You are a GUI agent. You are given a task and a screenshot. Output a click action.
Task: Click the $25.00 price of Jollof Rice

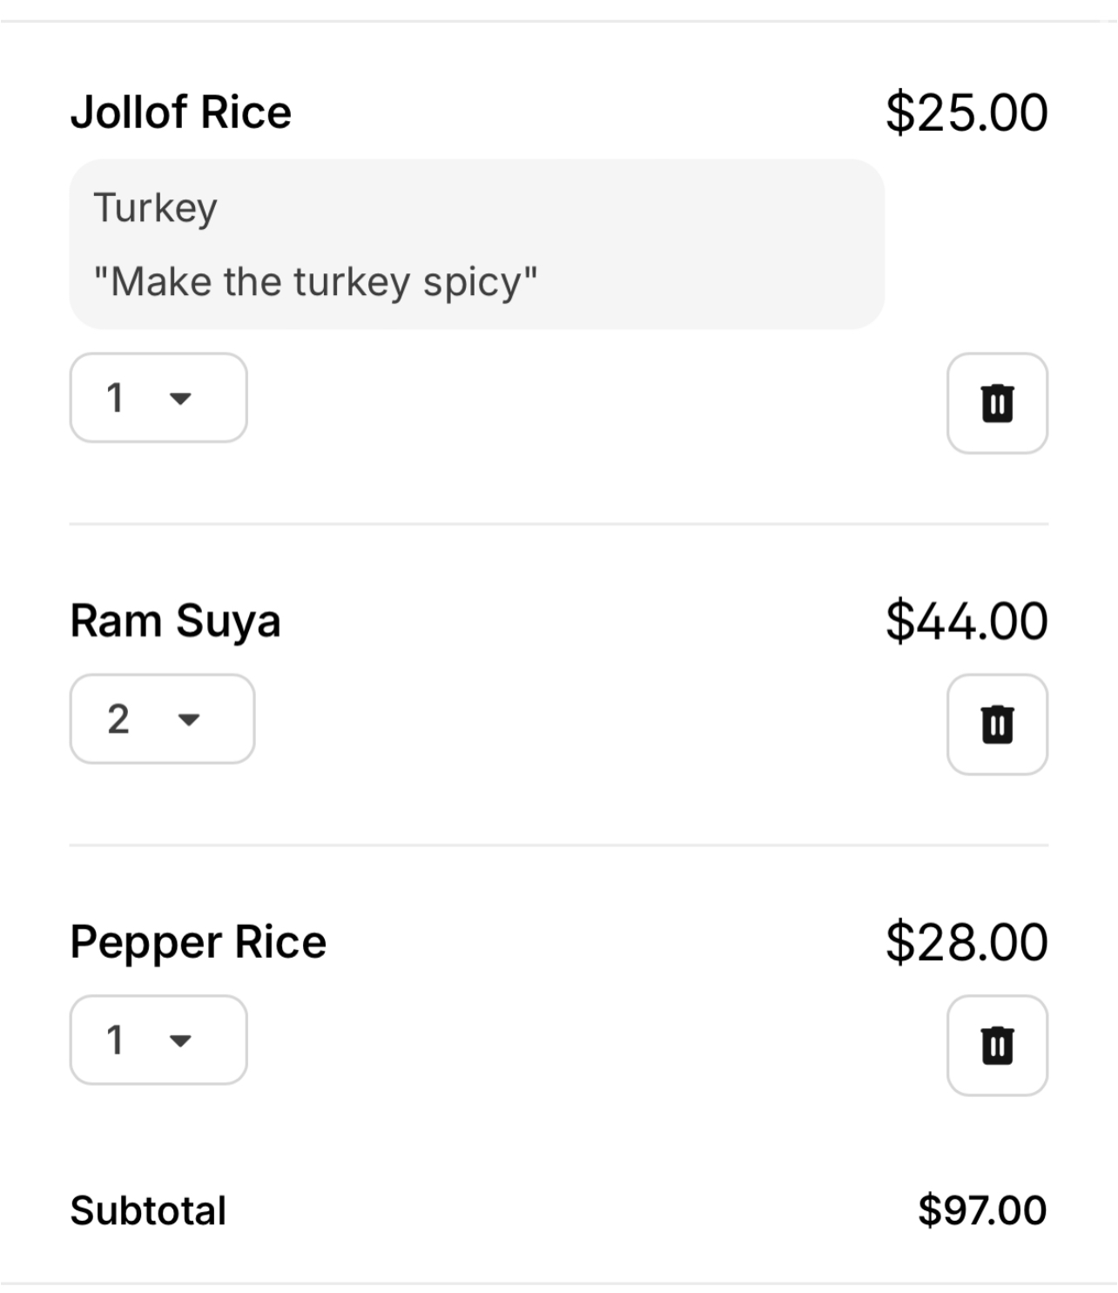tap(966, 112)
